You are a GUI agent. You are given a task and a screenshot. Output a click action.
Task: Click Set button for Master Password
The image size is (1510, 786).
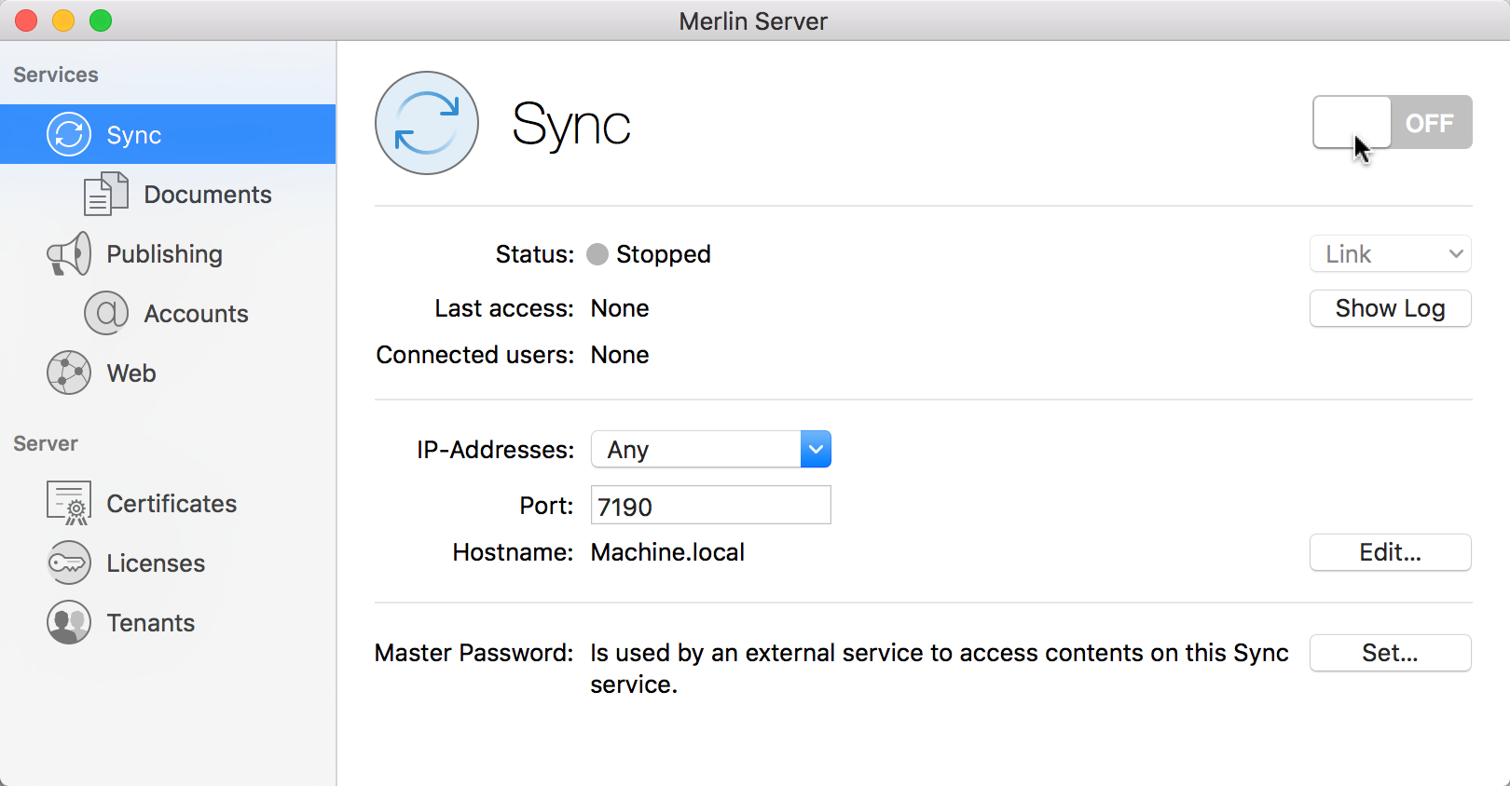click(x=1391, y=653)
